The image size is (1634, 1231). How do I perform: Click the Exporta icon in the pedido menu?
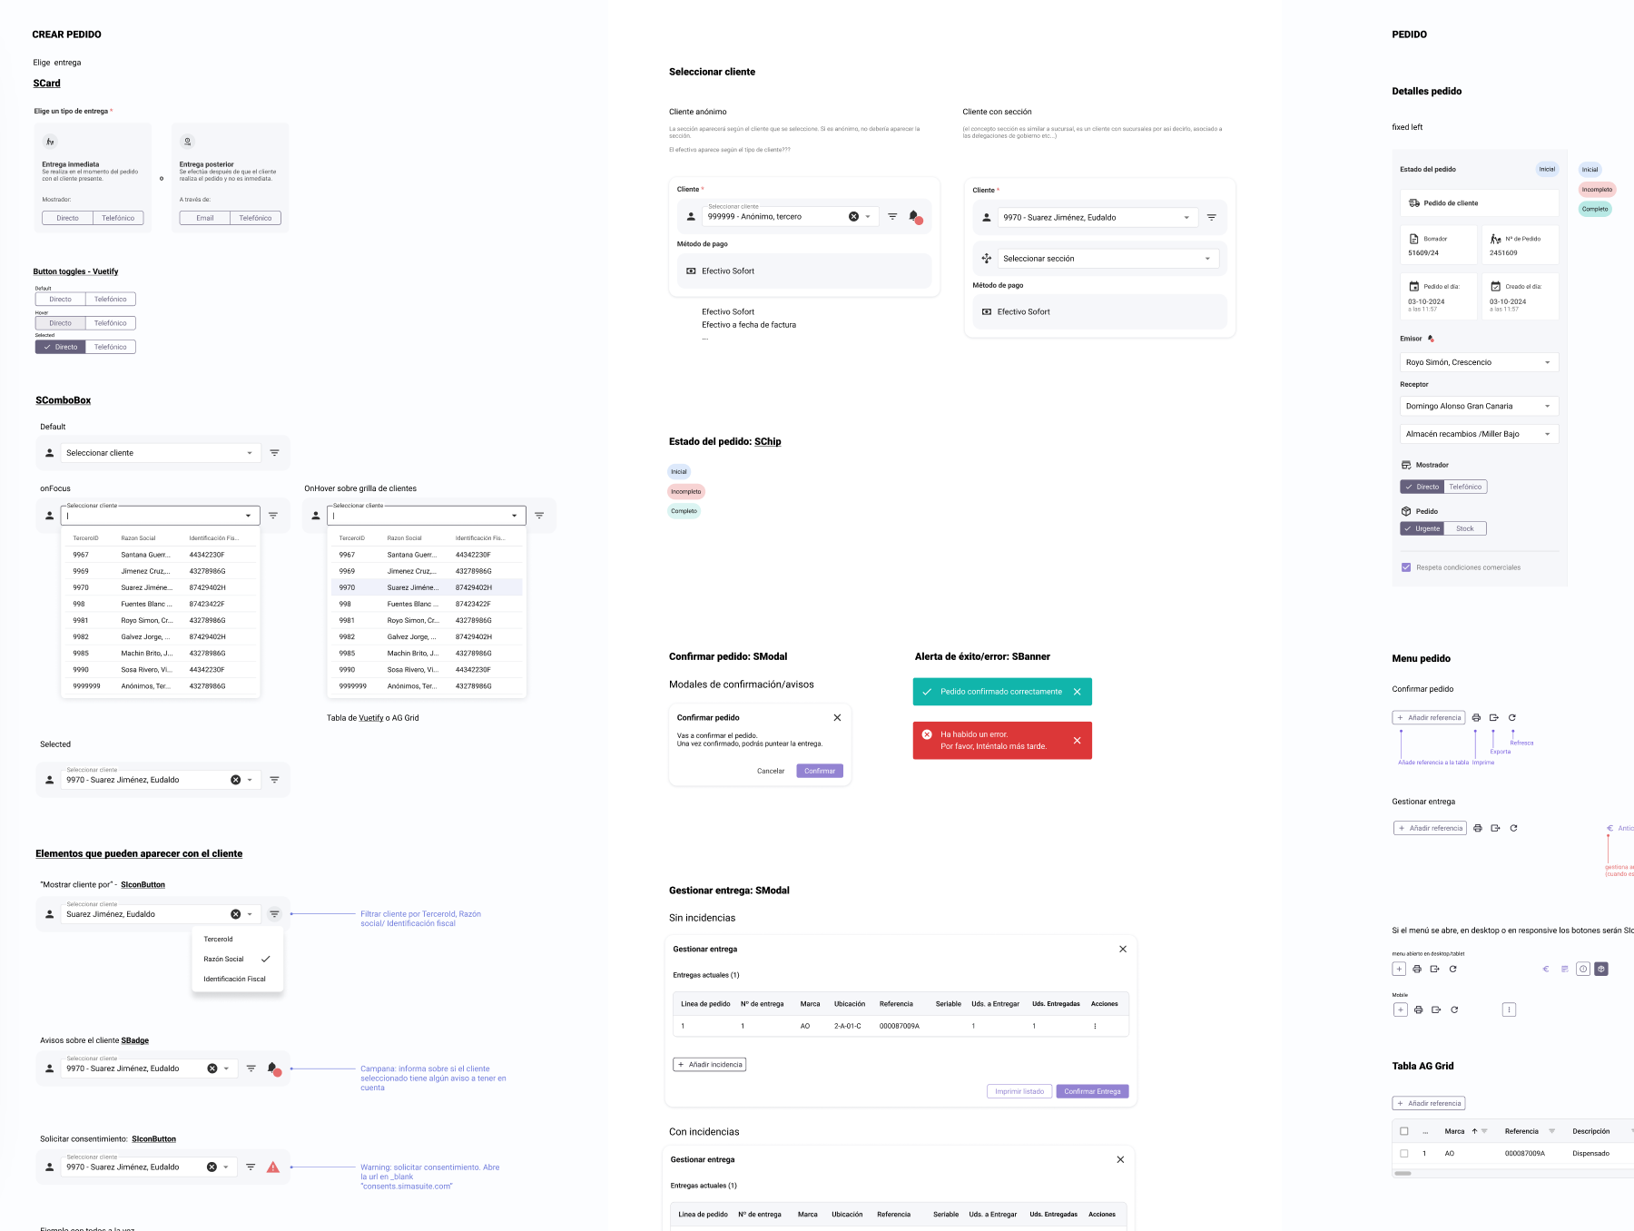tap(1494, 717)
